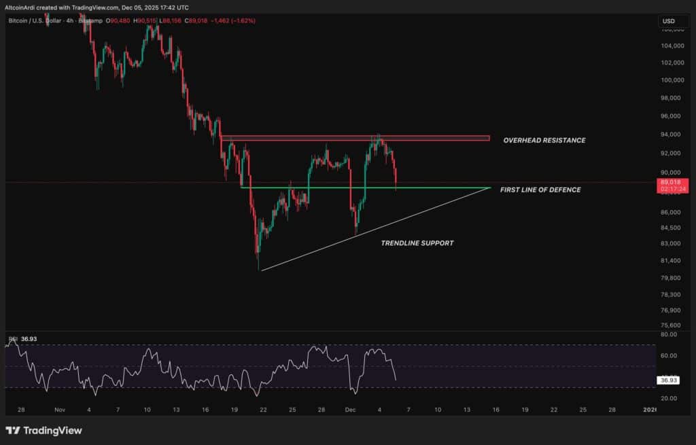Click the 36.93 value beside RSI label
The image size is (696, 445).
(29, 339)
